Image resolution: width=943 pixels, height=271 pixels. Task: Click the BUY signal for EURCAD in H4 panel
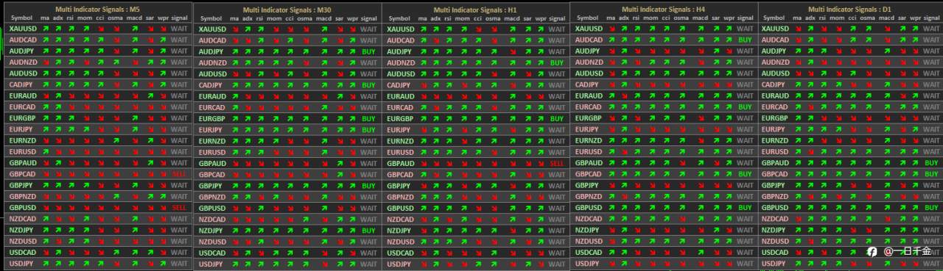click(x=745, y=107)
